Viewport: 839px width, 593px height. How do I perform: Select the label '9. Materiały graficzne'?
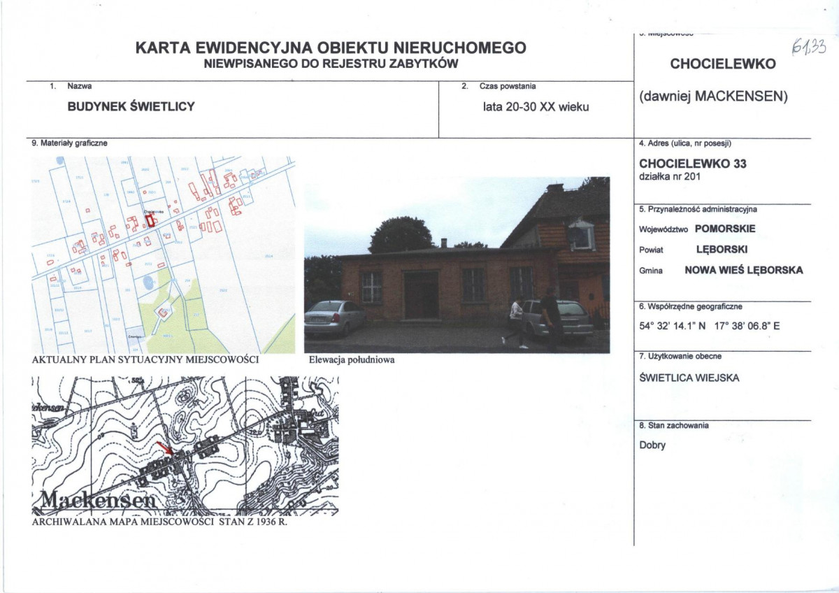[x=70, y=143]
